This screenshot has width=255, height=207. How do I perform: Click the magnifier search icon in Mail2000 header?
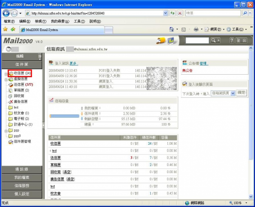214,41
